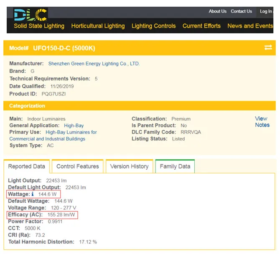This screenshot has width=280, height=254.
Task: Open the Version History tab
Action: 129,166
